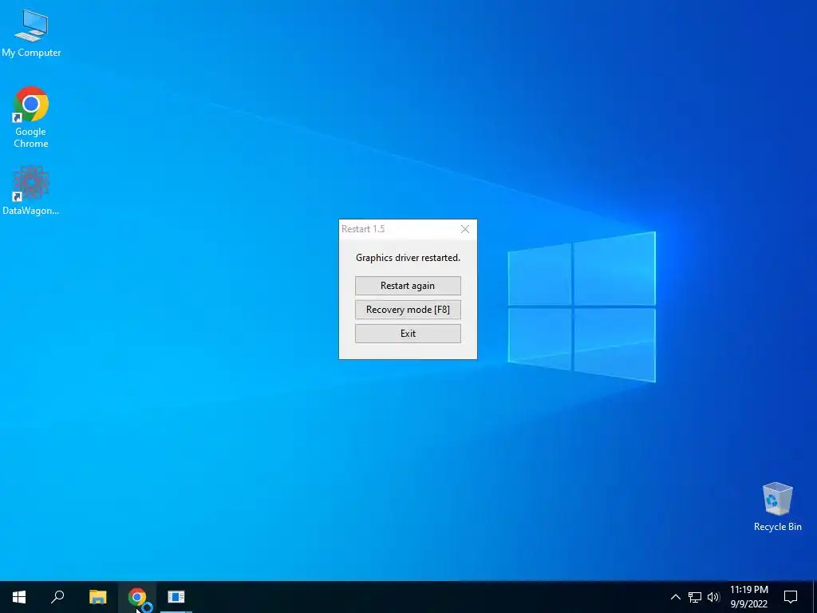The height and width of the screenshot is (613, 817).
Task: Open the notification action center
Action: point(791,597)
